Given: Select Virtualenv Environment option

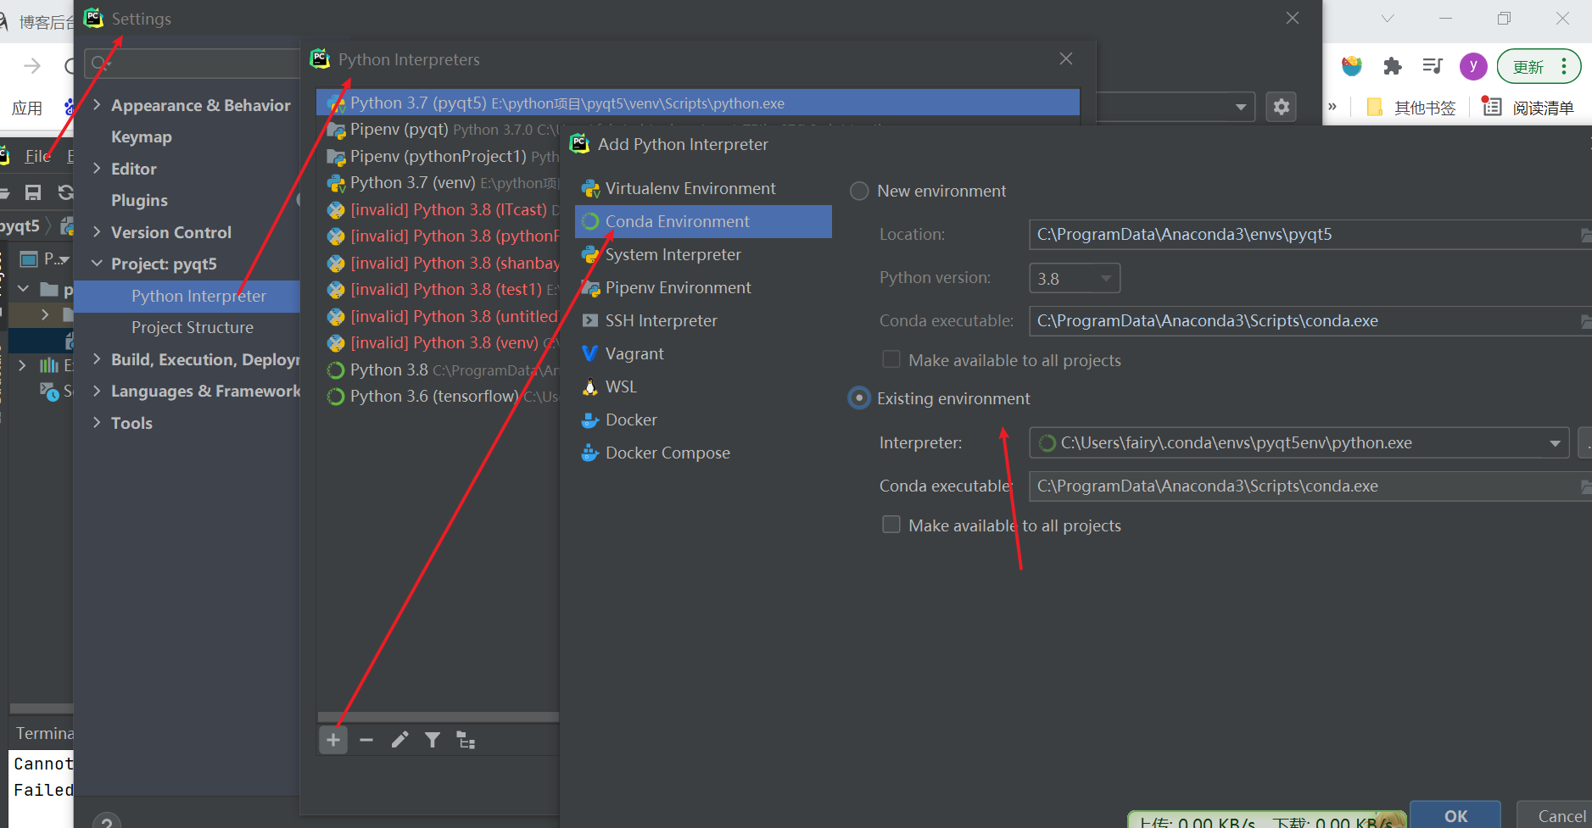Looking at the screenshot, I should pyautogui.click(x=703, y=188).
